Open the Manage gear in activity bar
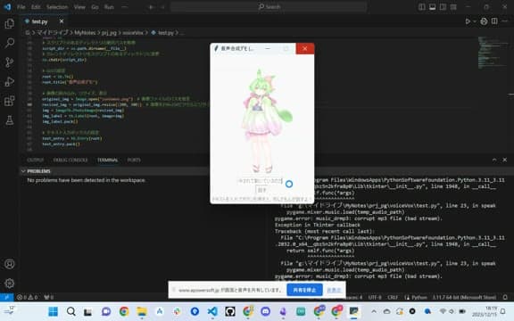Viewport: 514px width, 321px height. click(x=10, y=283)
